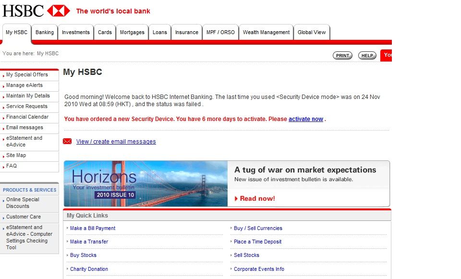Select the Global View tab
This screenshot has height=279, width=461.
coord(312,32)
